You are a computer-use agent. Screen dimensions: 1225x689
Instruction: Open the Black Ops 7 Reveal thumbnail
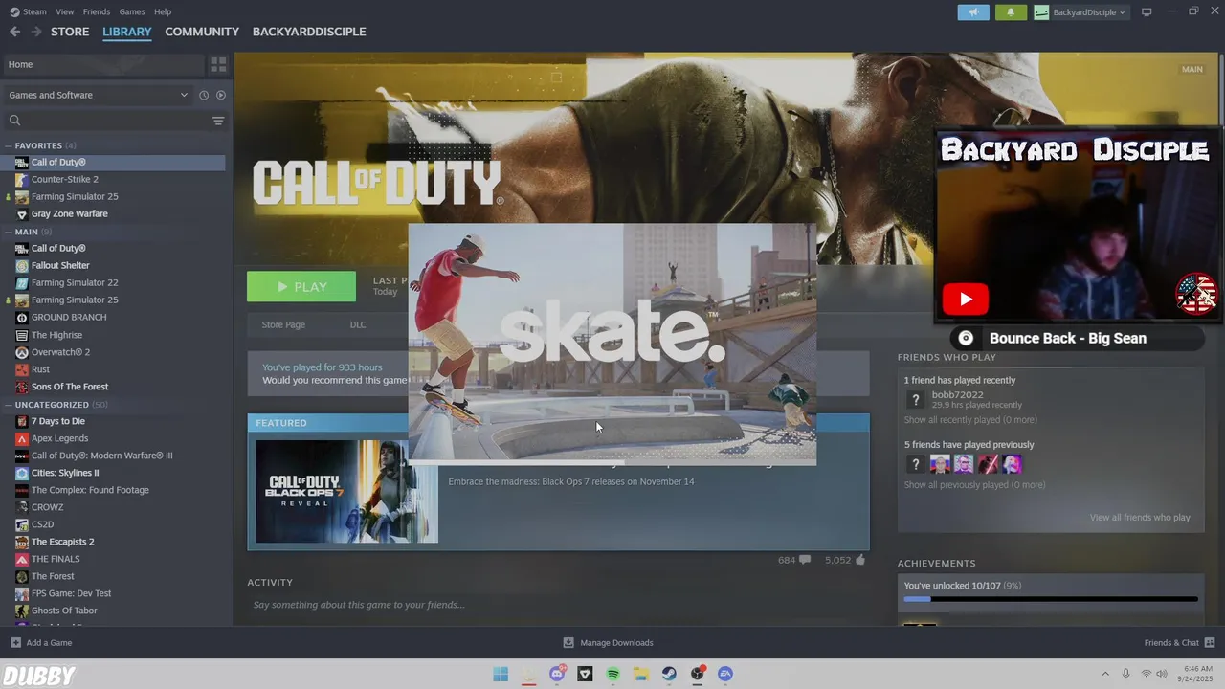[346, 491]
